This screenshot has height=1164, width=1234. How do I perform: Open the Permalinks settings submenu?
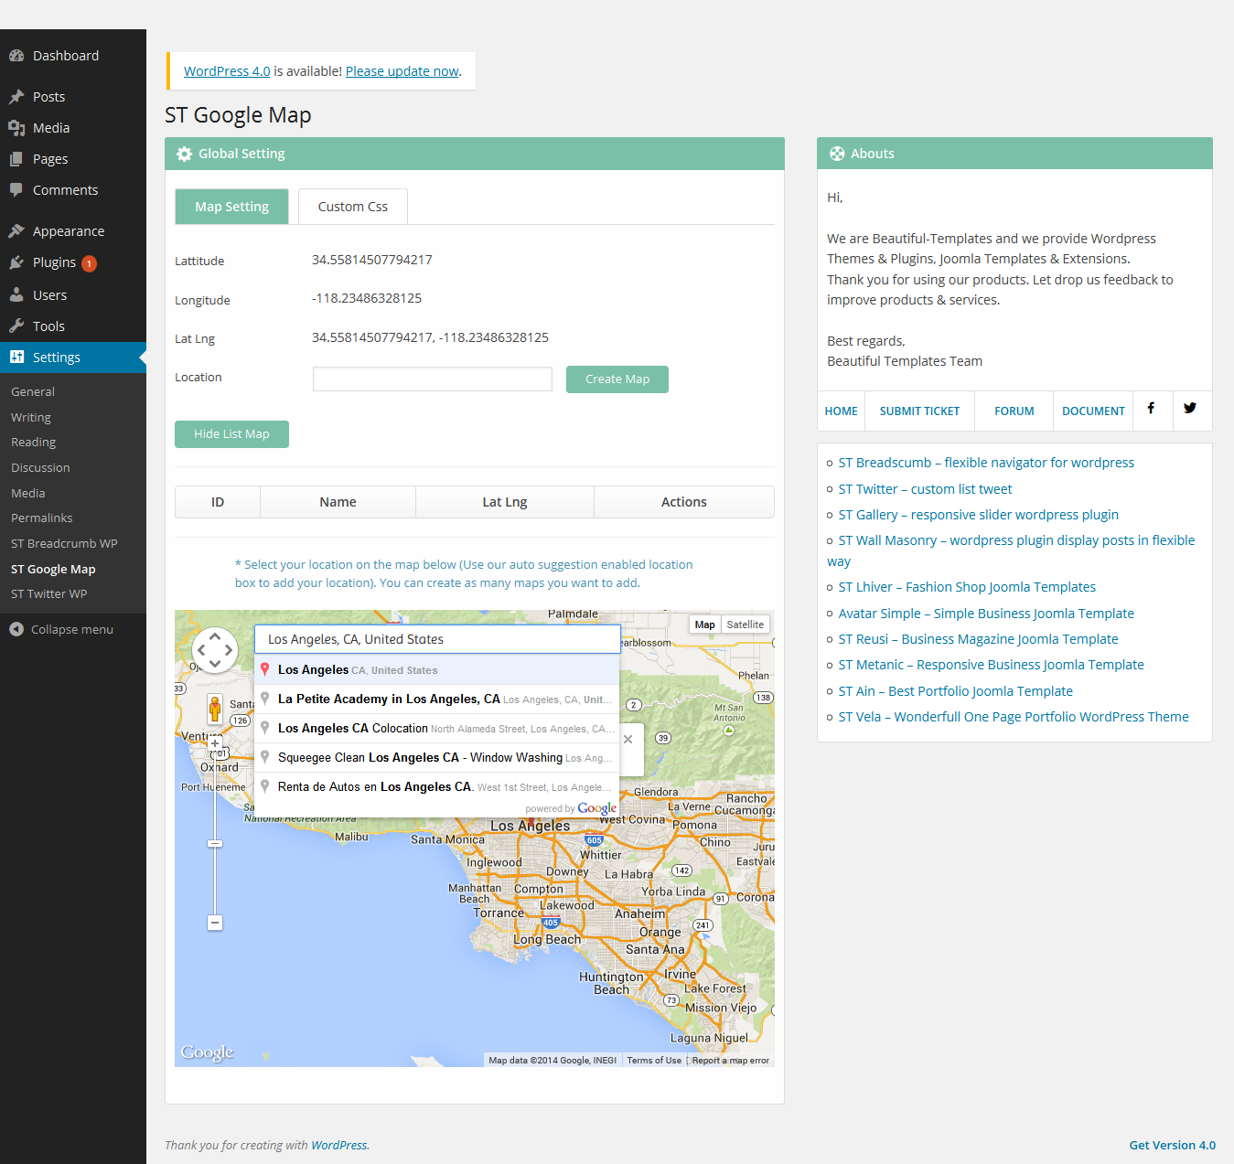tap(42, 518)
